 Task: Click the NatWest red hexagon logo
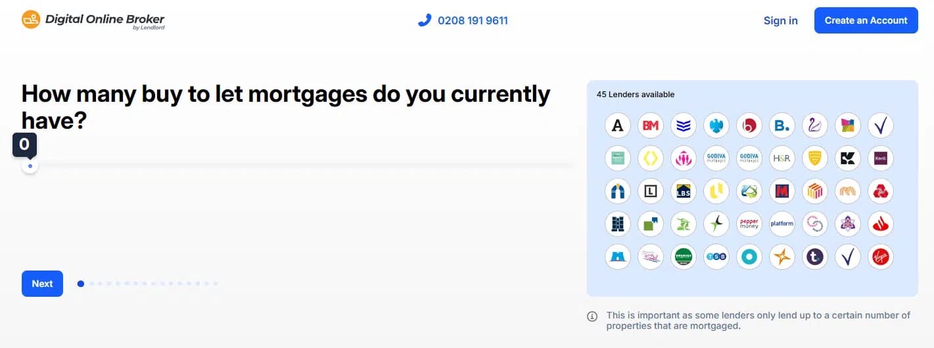[x=881, y=191]
